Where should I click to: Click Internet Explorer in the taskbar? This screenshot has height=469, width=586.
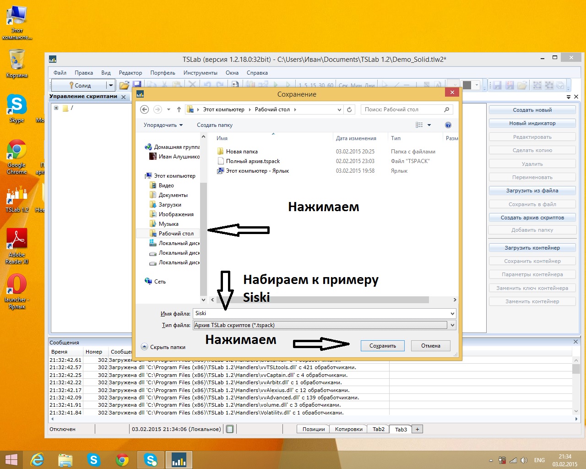(37, 459)
